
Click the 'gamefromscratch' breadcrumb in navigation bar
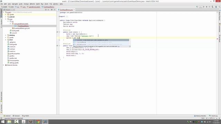coord(33,7)
